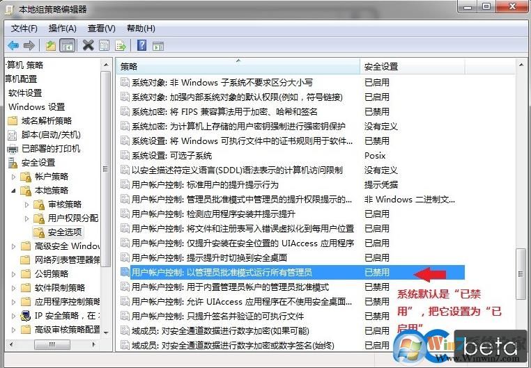531x368 pixels.
Task: Expand the 公钥策略 tree node
Action: [x=13, y=274]
